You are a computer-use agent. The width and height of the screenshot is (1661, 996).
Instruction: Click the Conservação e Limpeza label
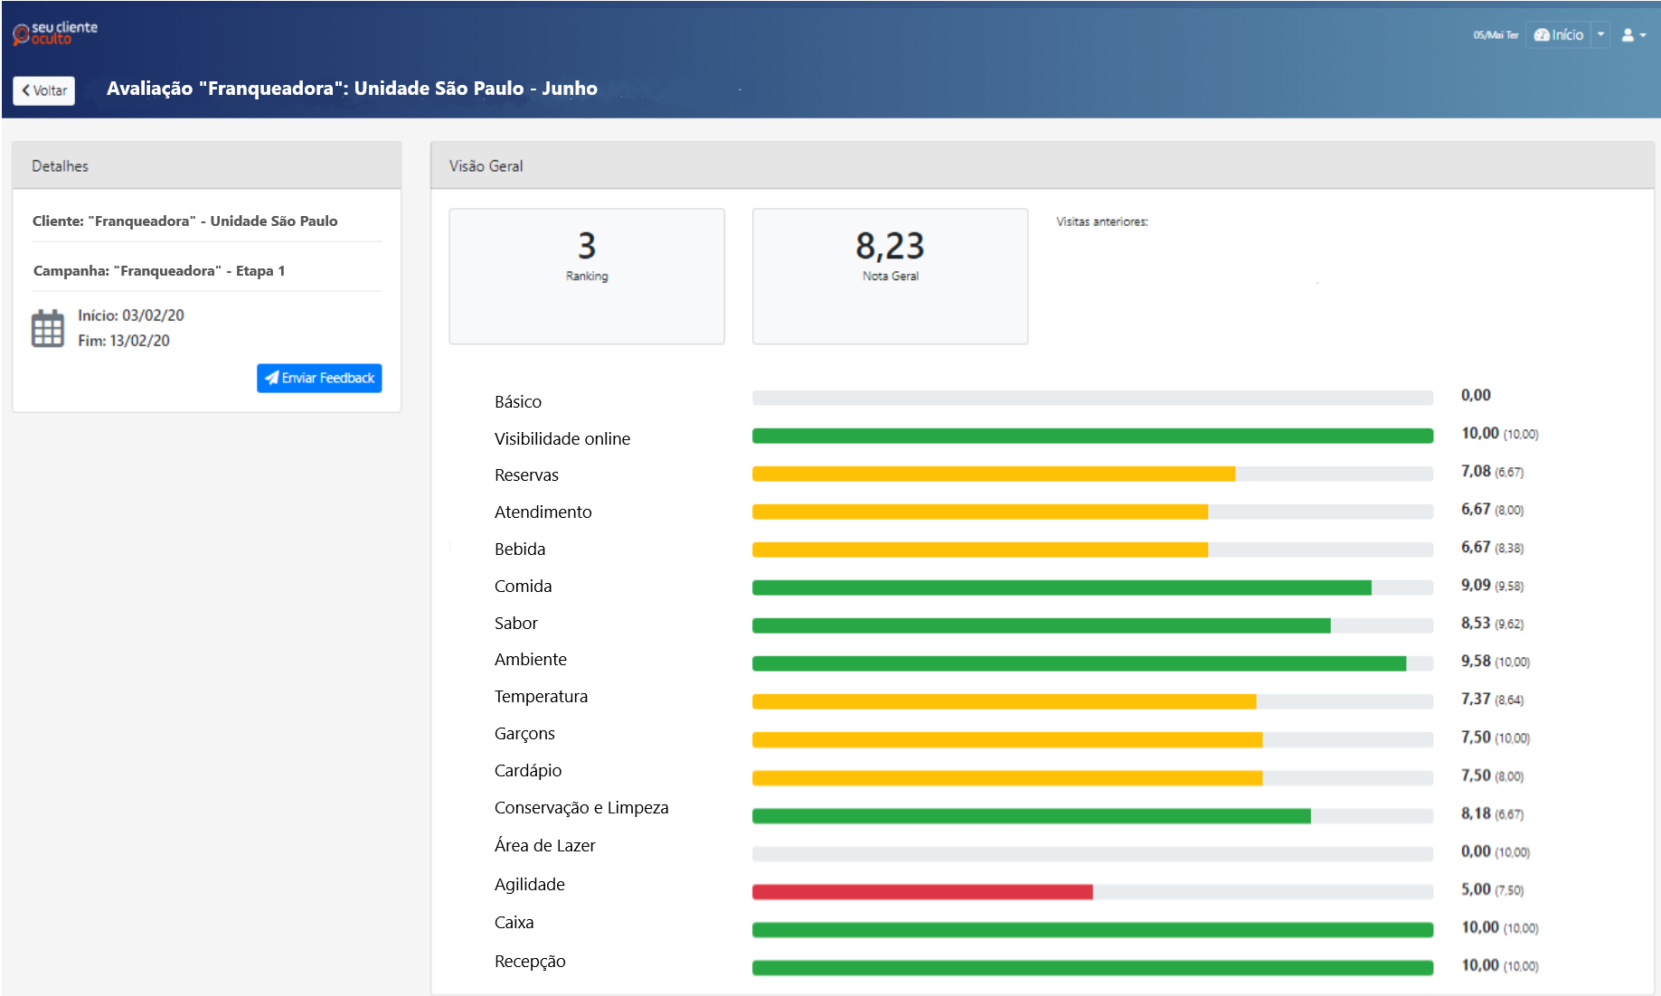pos(581,808)
